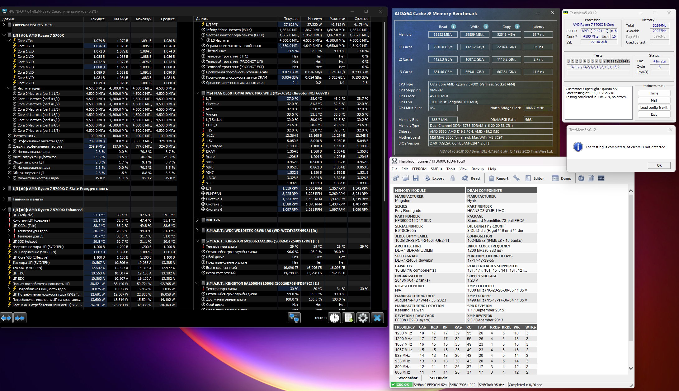
Task: Open the SMBus menu in Thaiphoon Burner
Action: click(x=436, y=169)
